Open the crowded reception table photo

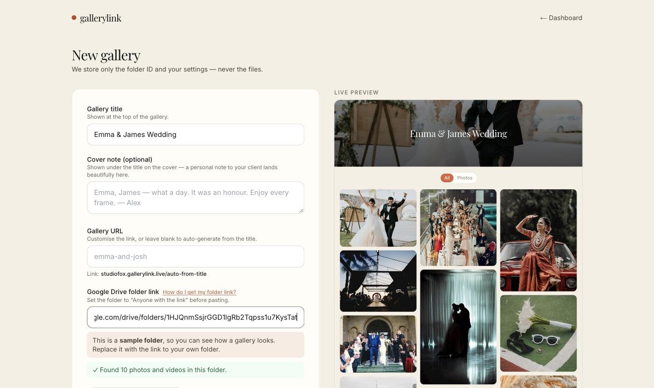pyautogui.click(x=458, y=228)
